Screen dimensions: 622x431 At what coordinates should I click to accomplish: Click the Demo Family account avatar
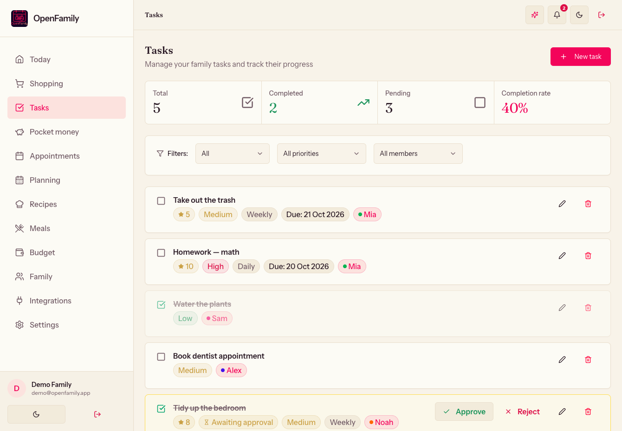[x=17, y=388]
